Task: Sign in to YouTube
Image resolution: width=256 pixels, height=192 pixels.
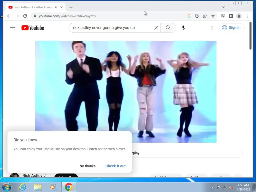Action: (x=231, y=27)
